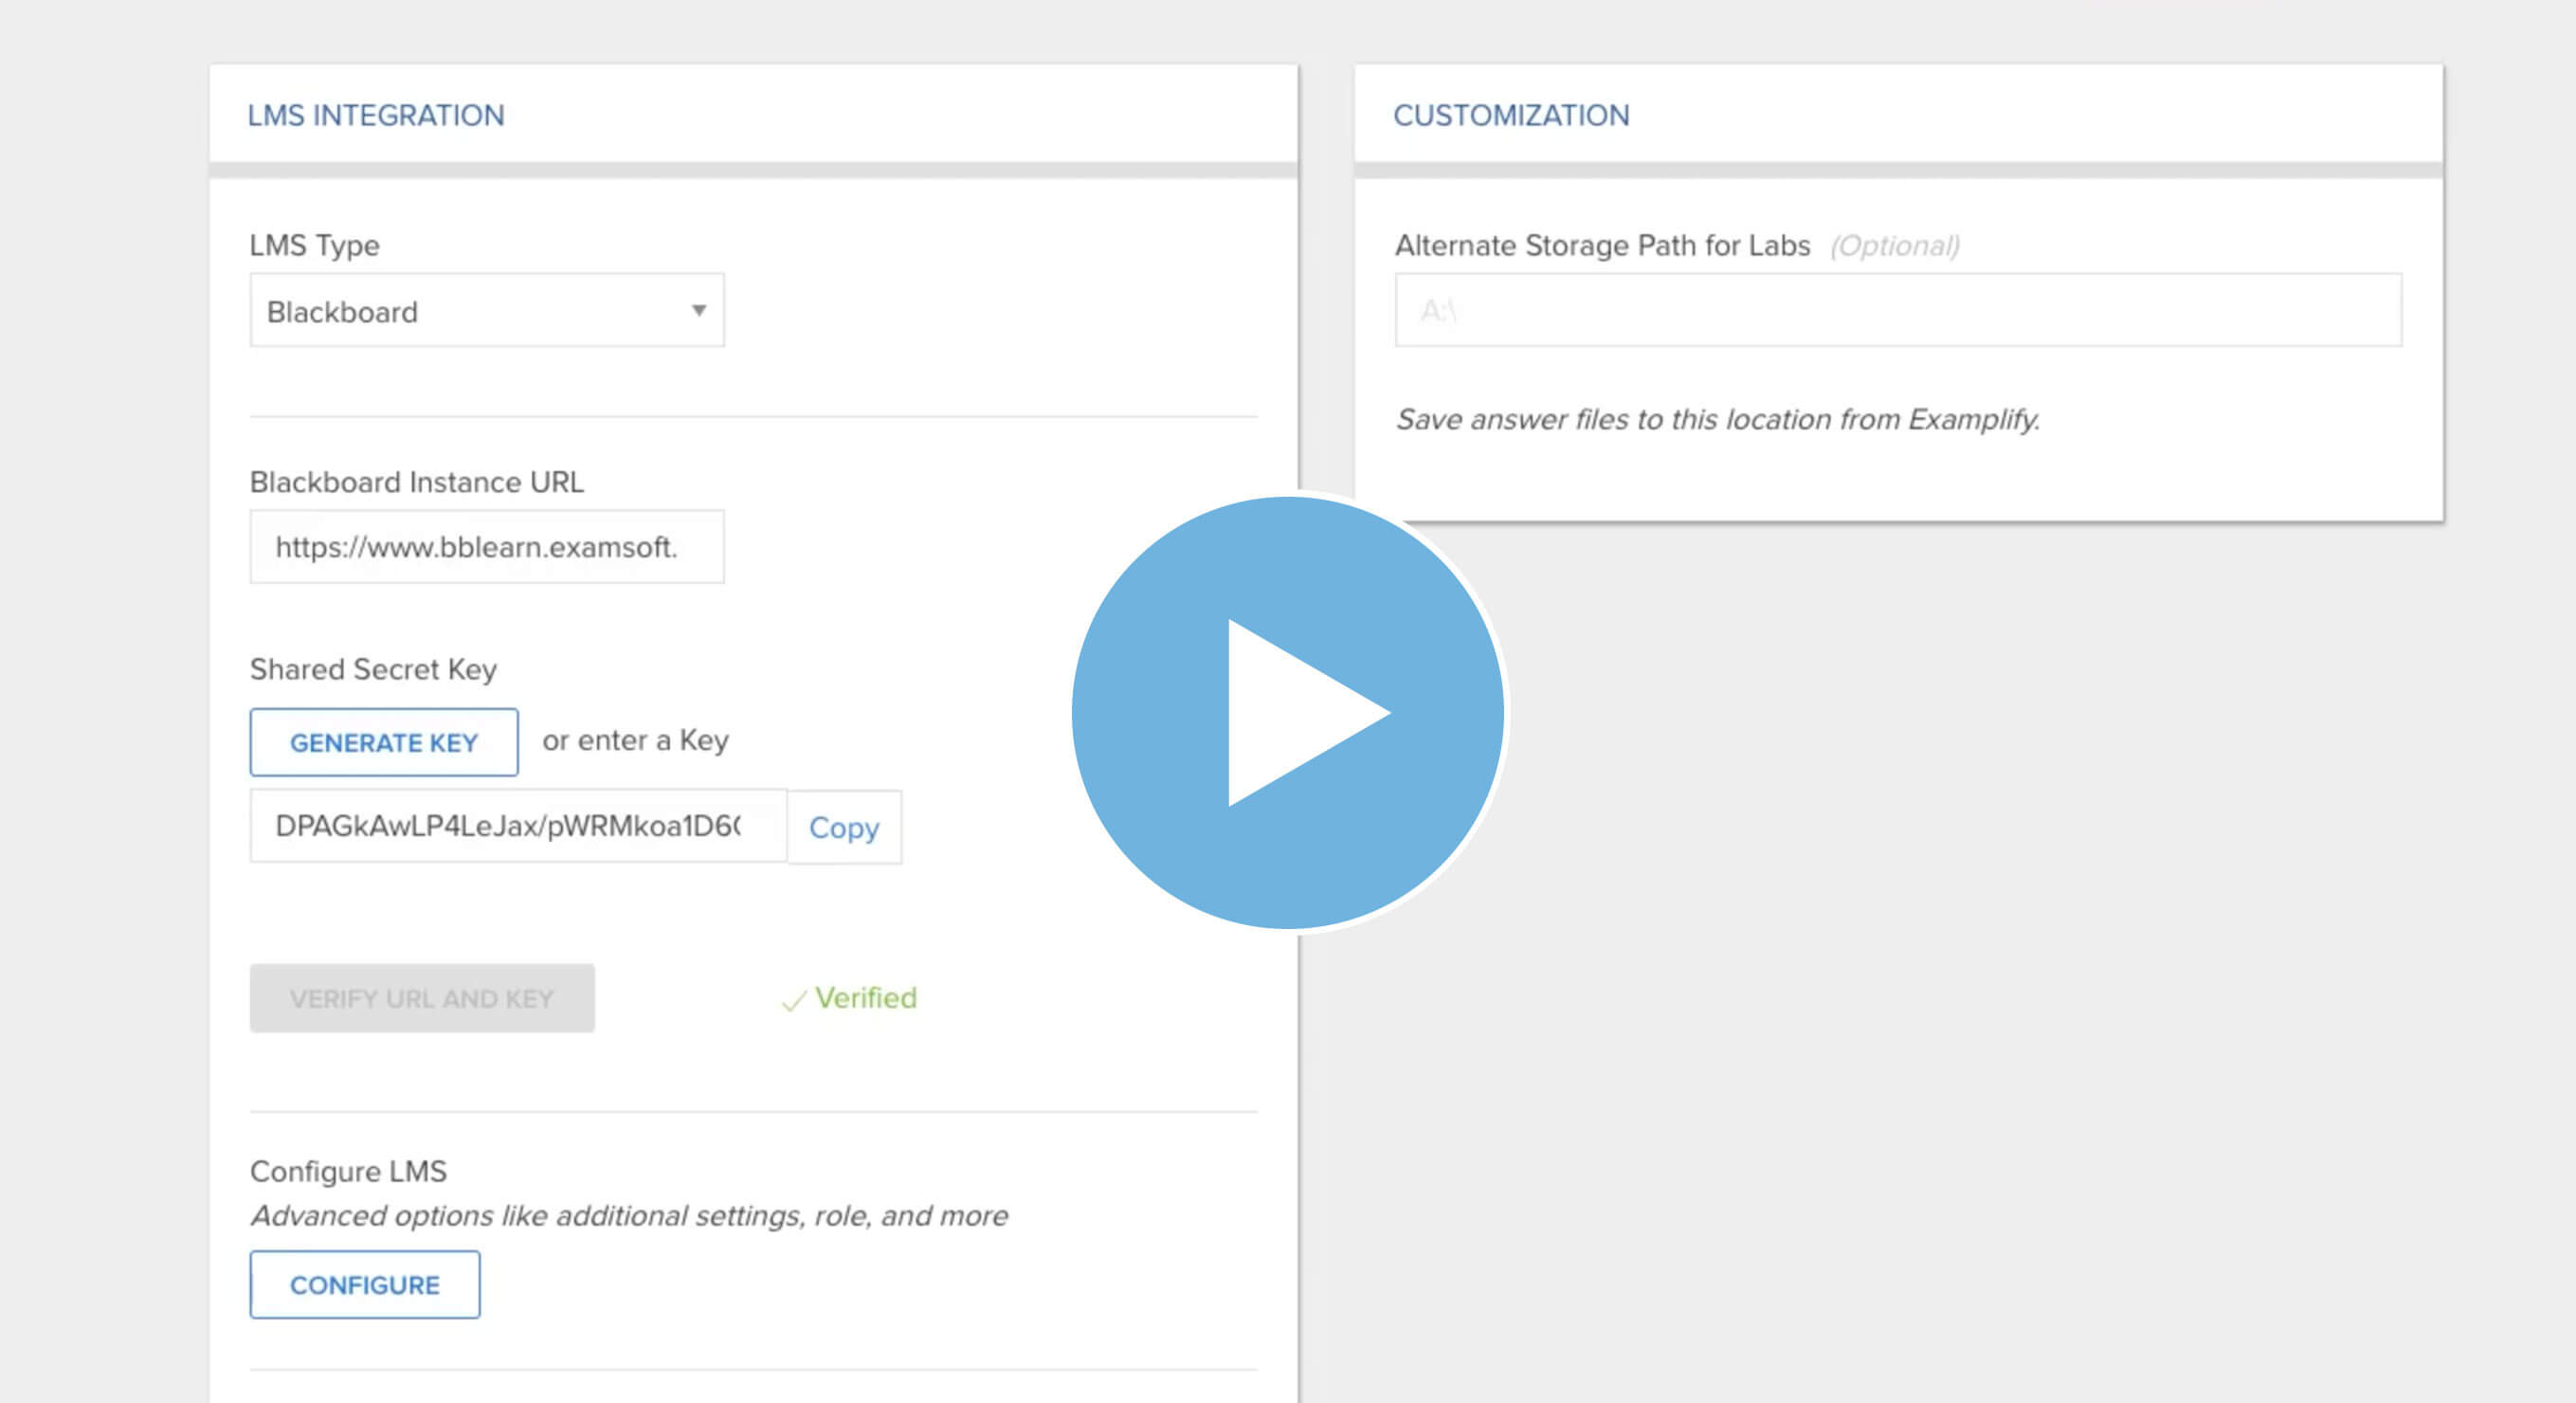Viewport: 2576px width, 1403px height.
Task: Click the LMS INTEGRATION panel heading
Action: click(x=376, y=115)
